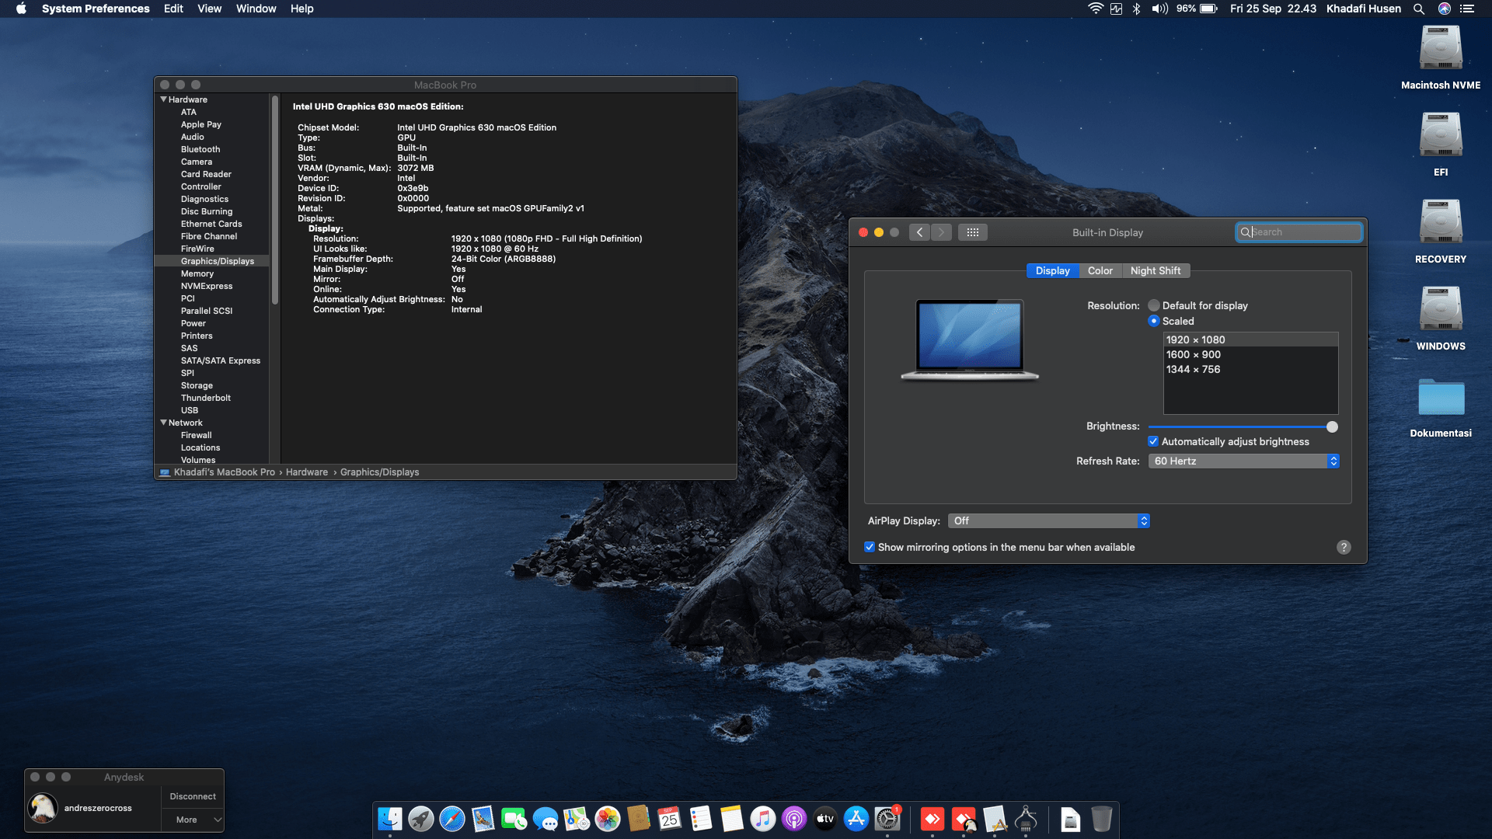Launch Podcasts from the Dock
Viewport: 1492px width, 839px height.
tap(793, 819)
